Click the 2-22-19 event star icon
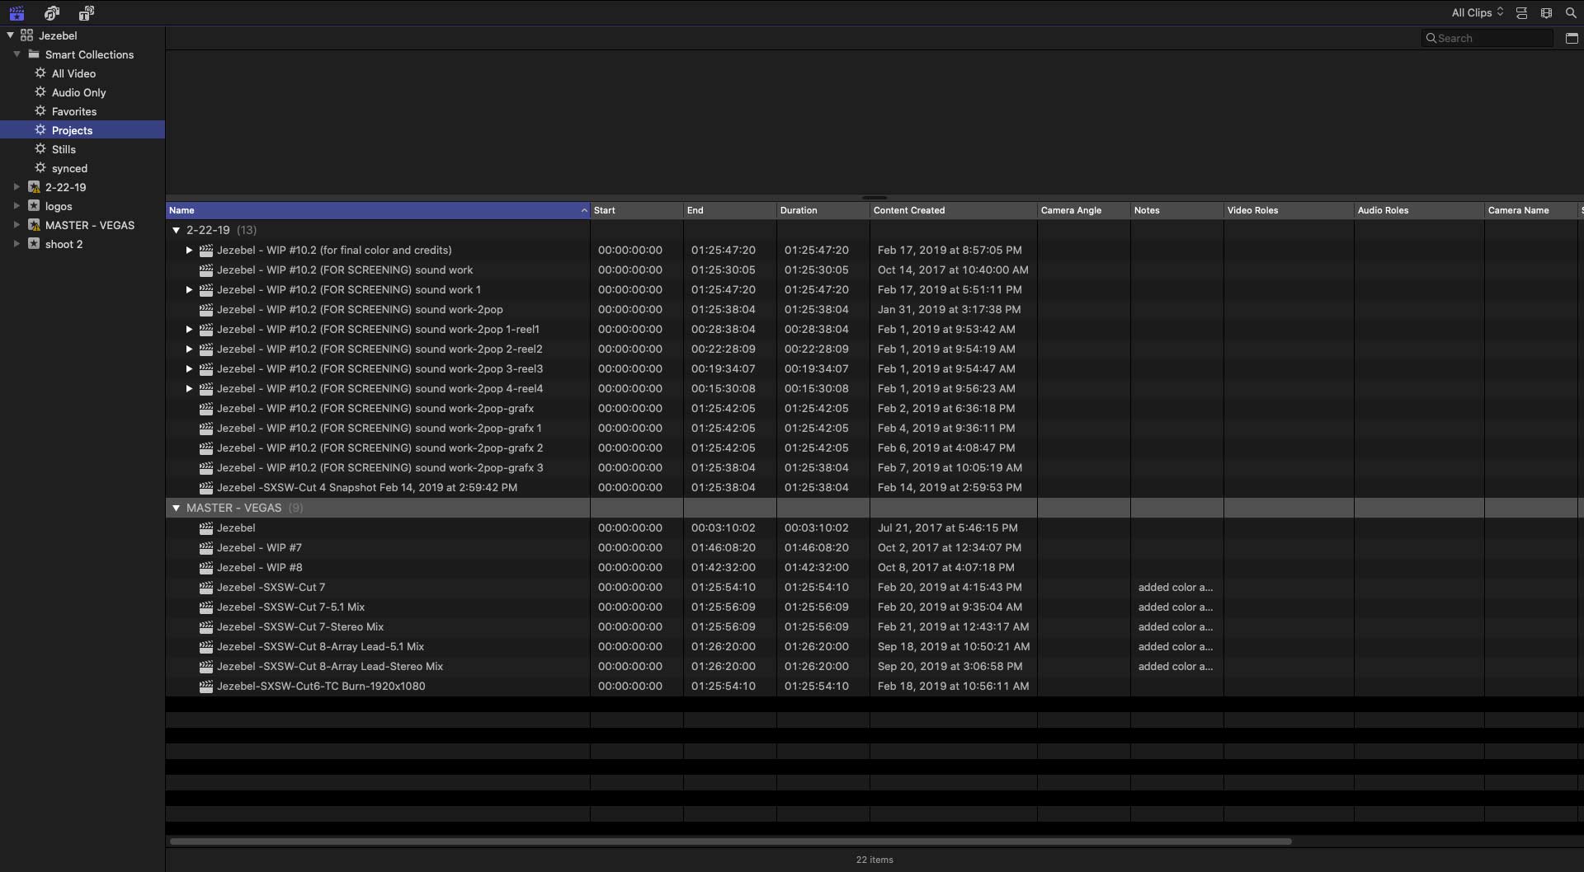 tap(34, 187)
